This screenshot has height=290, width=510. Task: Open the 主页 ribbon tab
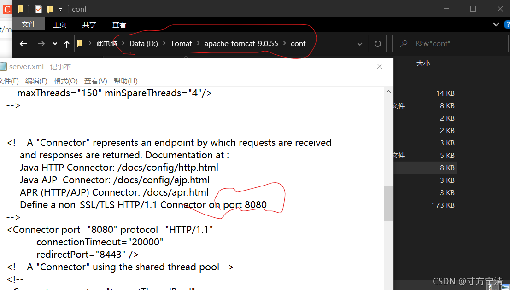[59, 25]
